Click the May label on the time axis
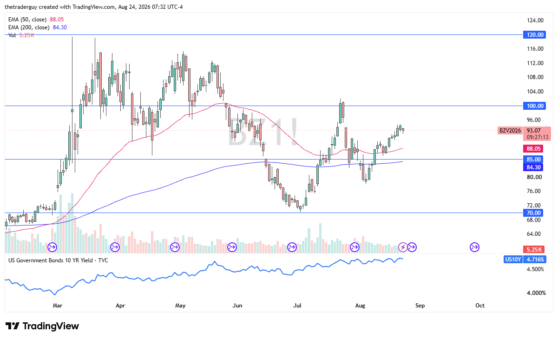Screen dimensions: 558x340 click(x=181, y=306)
